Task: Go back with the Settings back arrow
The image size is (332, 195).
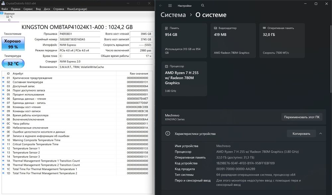Action: (x=160, y=6)
